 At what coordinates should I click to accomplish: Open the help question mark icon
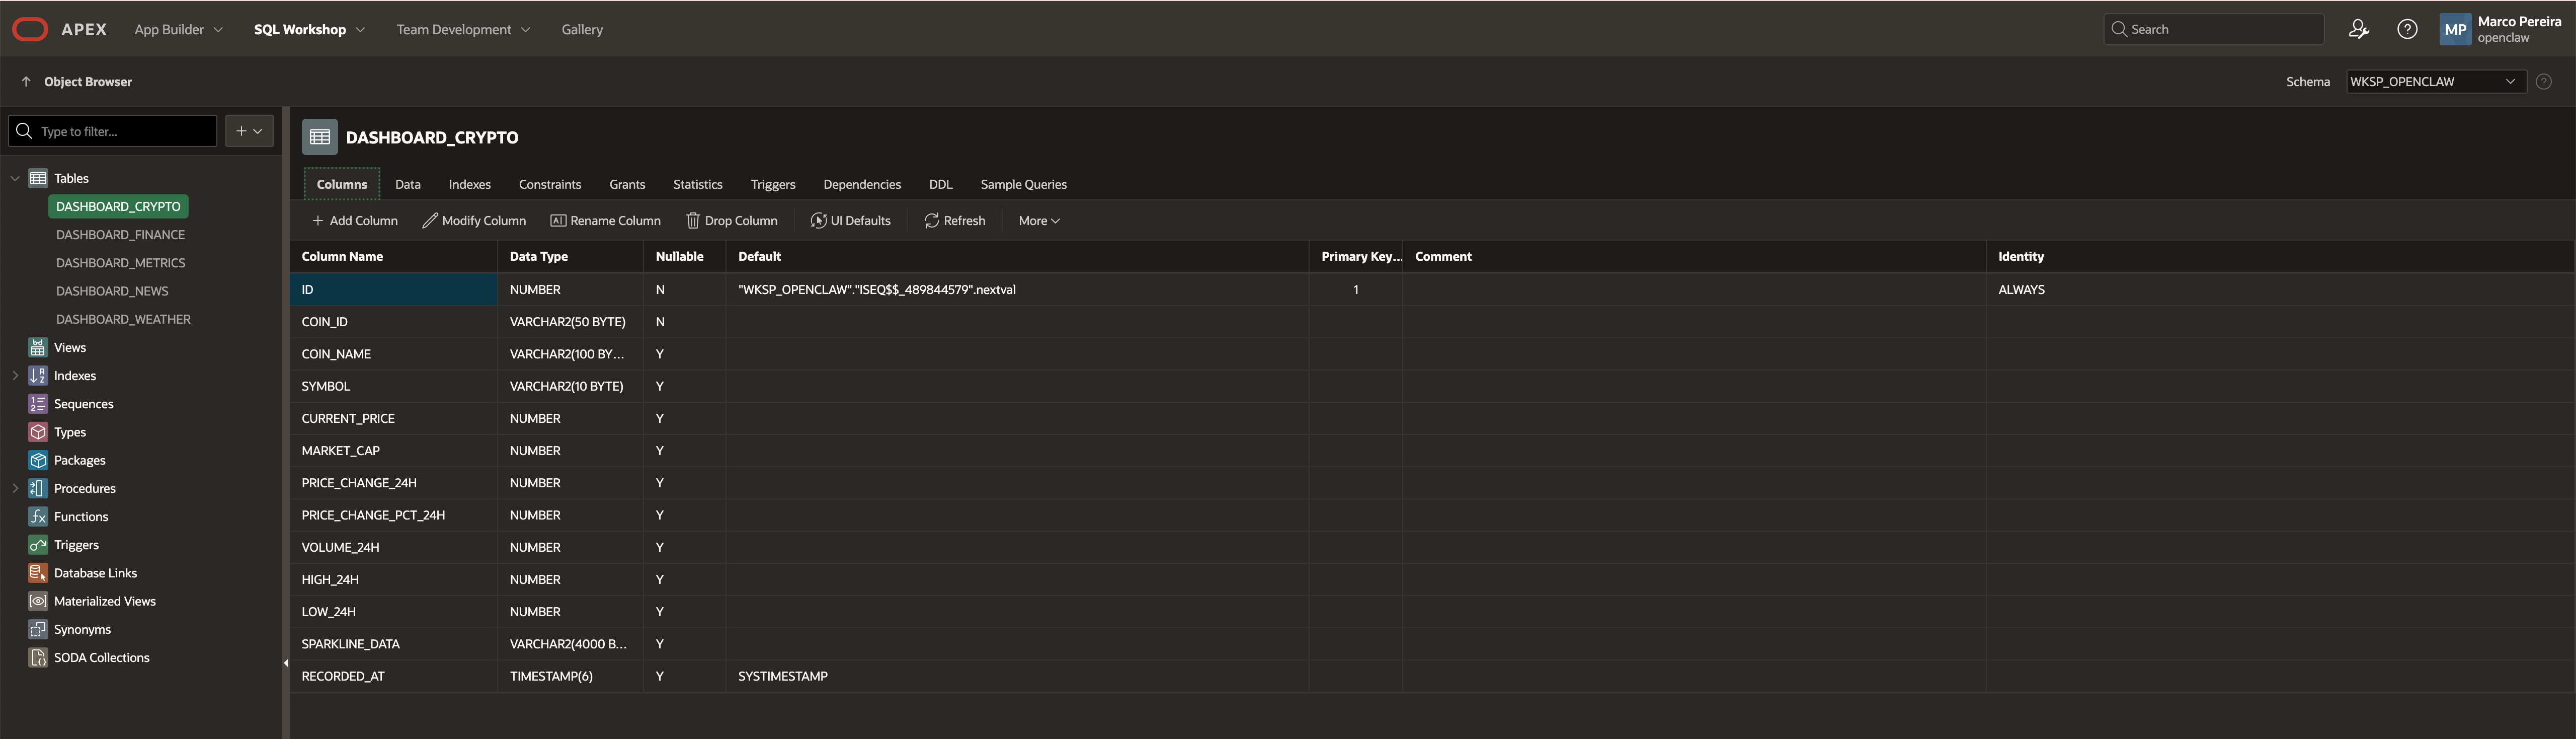tap(2407, 29)
